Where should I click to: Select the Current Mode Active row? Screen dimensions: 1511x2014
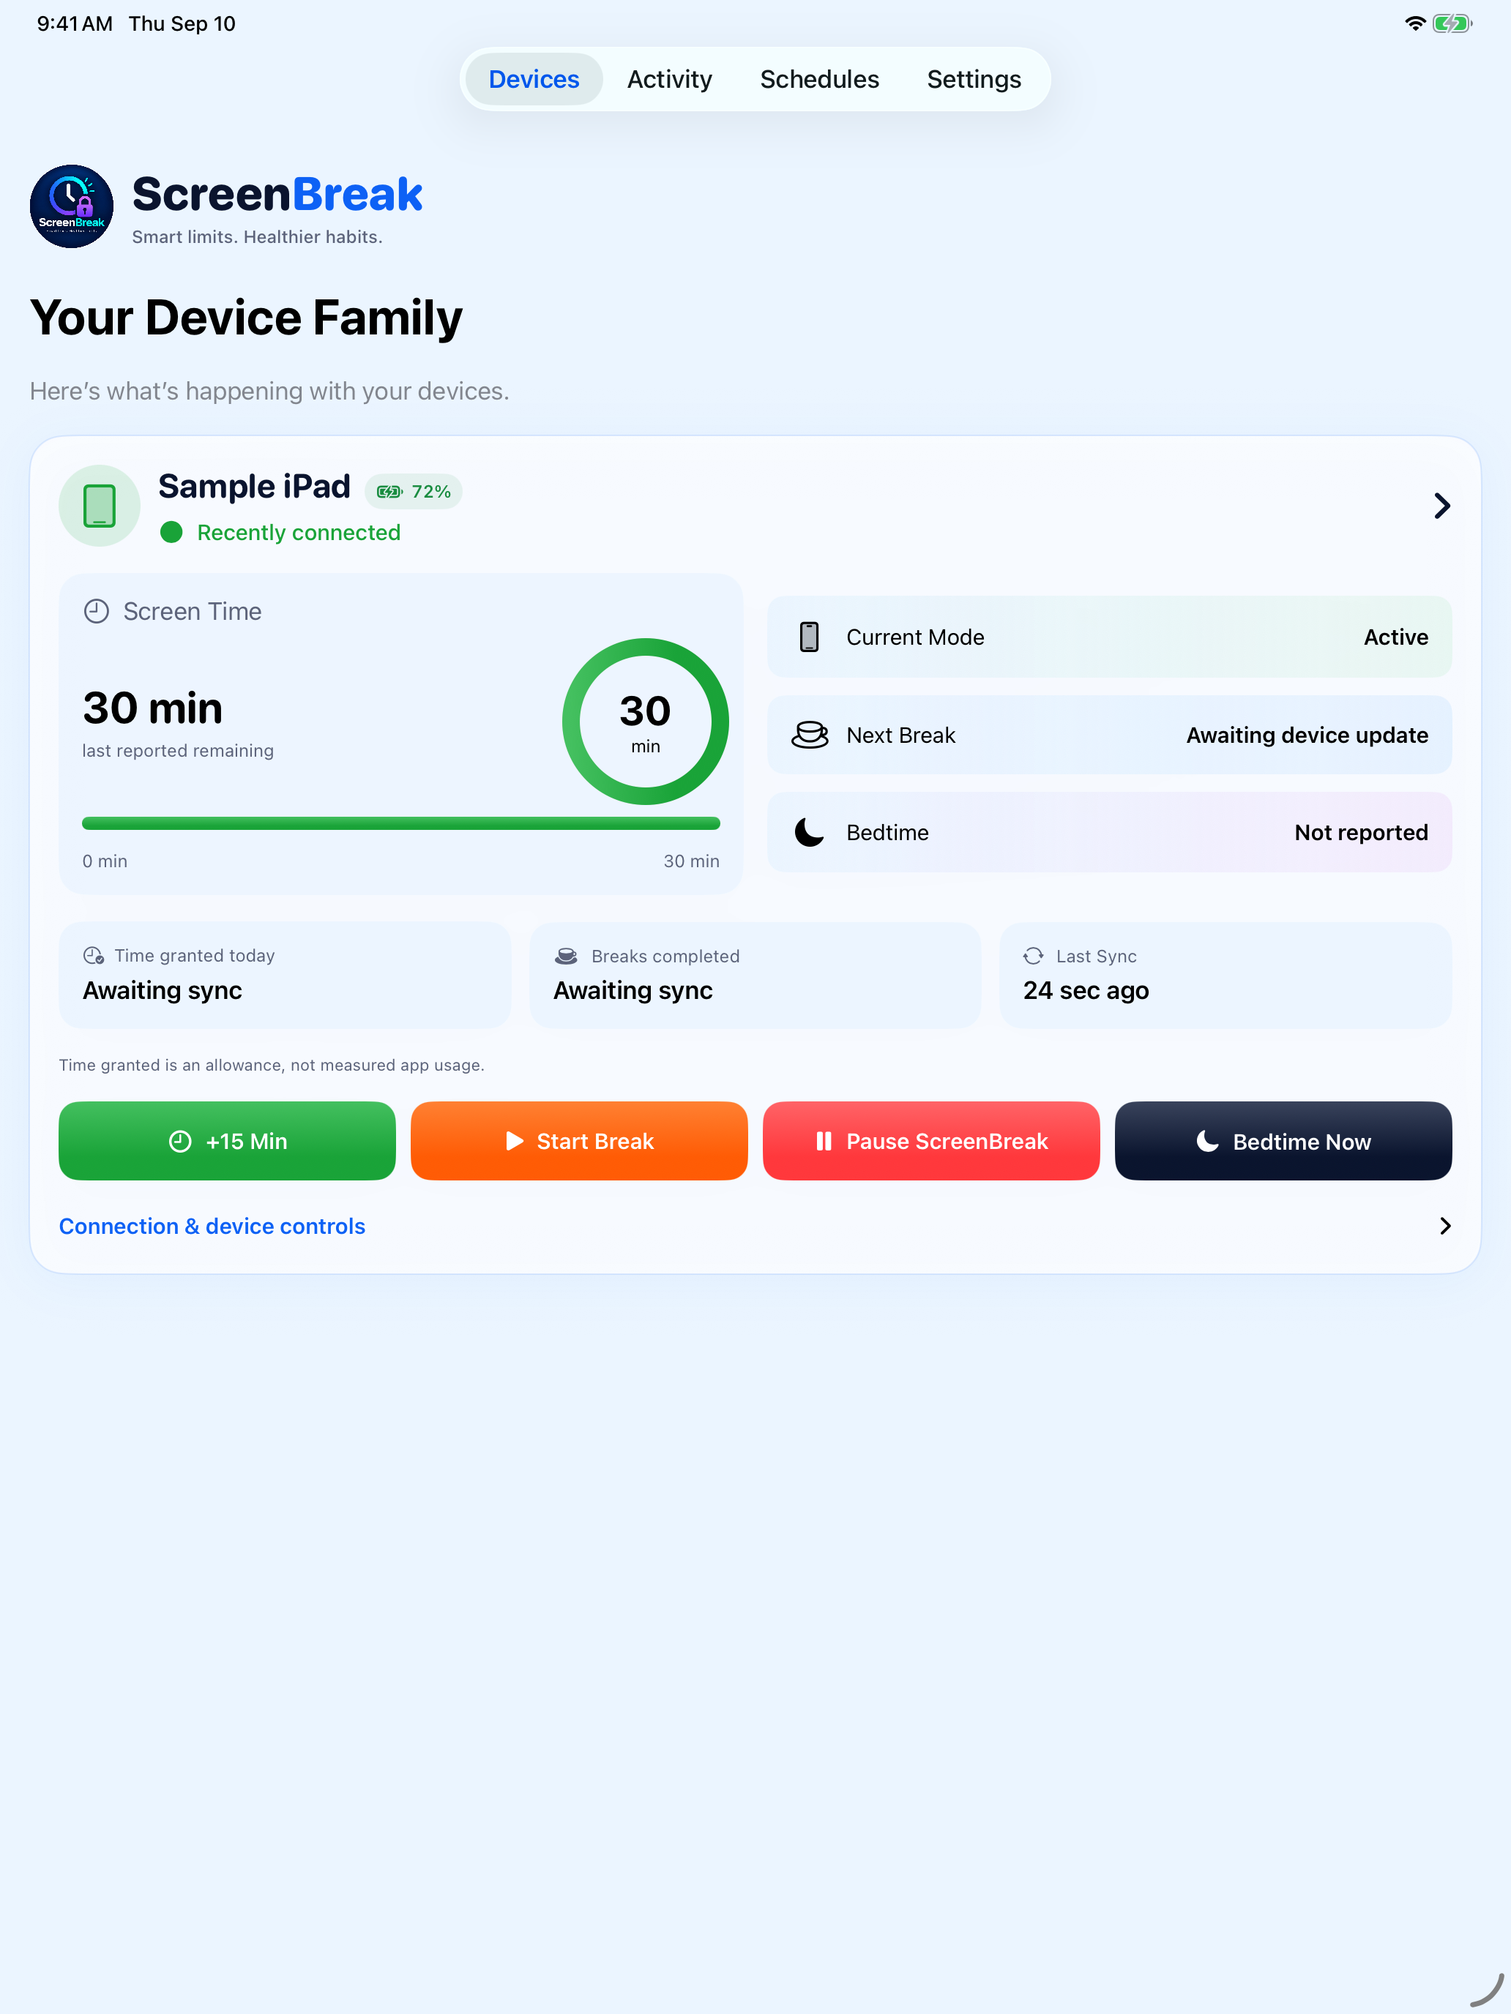pos(1109,637)
